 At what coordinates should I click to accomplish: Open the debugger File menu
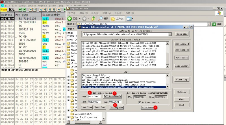[x=8, y=6]
